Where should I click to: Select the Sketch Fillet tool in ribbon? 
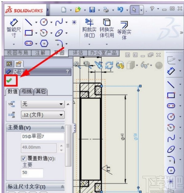pyautogui.click(x=59, y=43)
